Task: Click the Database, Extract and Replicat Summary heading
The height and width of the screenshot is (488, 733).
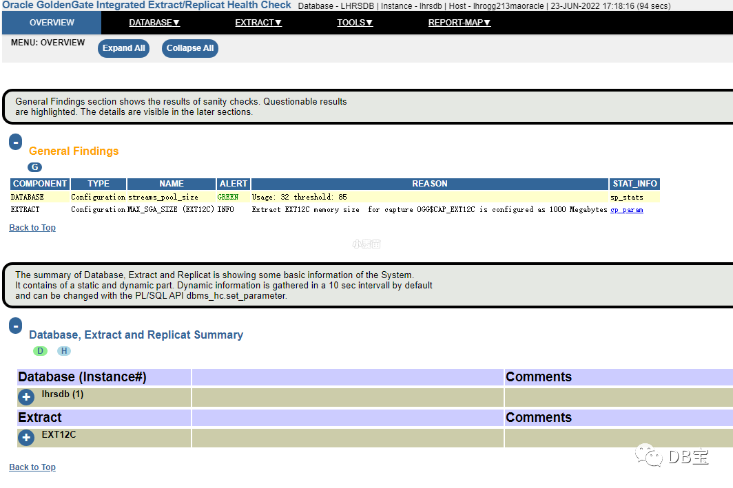Action: pos(136,335)
